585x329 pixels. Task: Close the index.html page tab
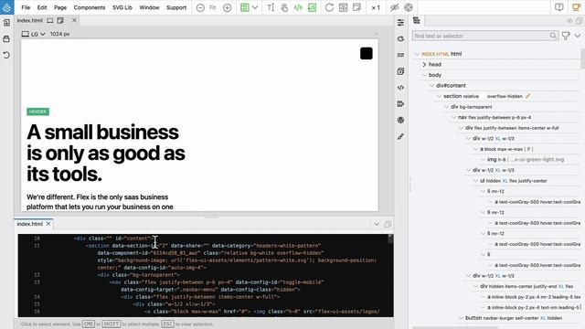pyautogui.click(x=74, y=20)
